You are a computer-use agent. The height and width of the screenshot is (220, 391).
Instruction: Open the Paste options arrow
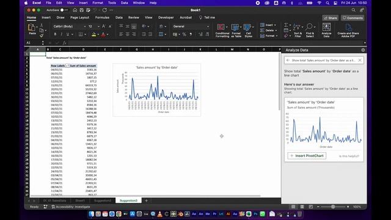pos(37,27)
